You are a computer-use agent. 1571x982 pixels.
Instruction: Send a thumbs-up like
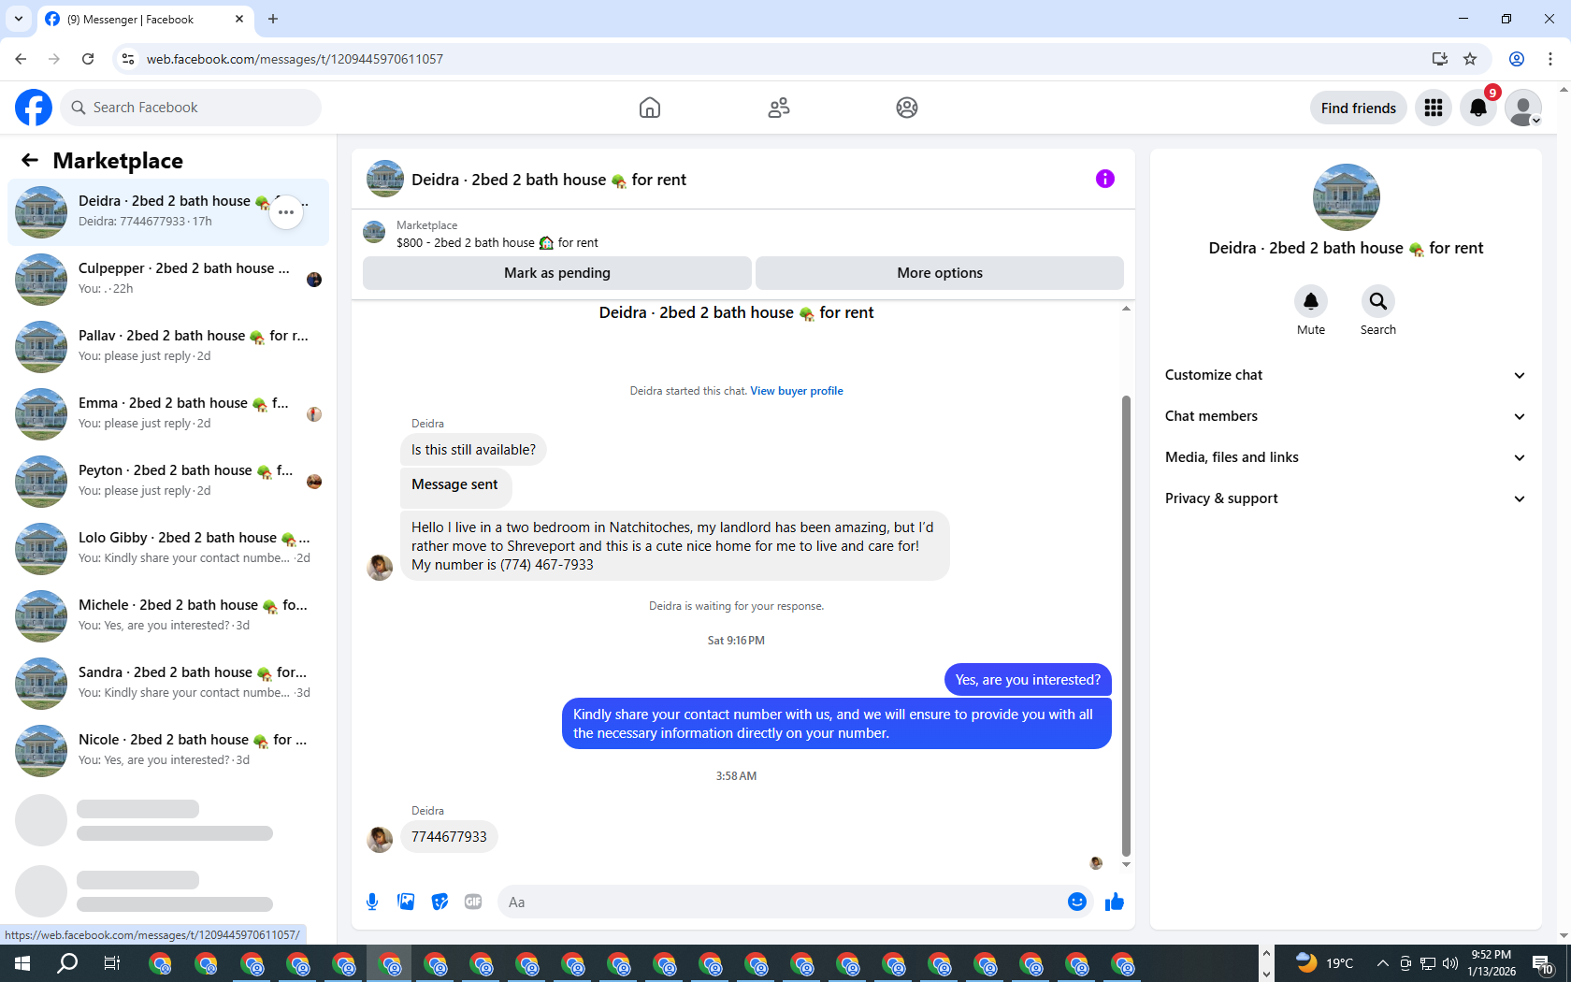pyautogui.click(x=1115, y=902)
